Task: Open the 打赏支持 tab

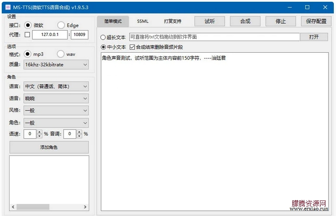Action: pyautogui.click(x=172, y=21)
